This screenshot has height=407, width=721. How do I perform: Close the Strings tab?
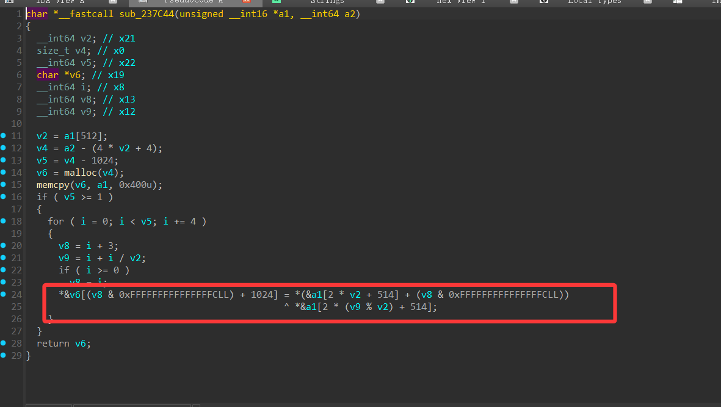[380, 2]
